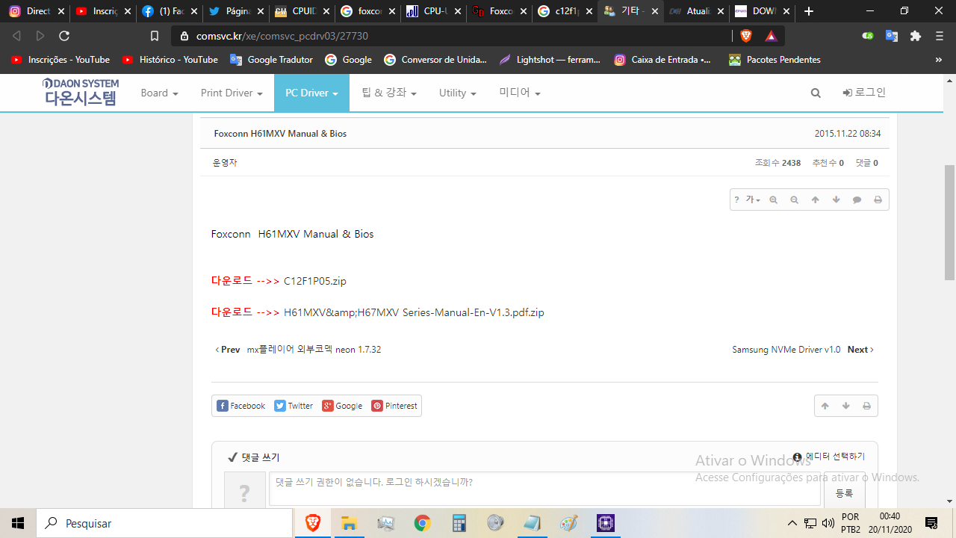Image resolution: width=956 pixels, height=538 pixels.
Task: Click the up arrow in top article toolbar
Action: (x=816, y=200)
